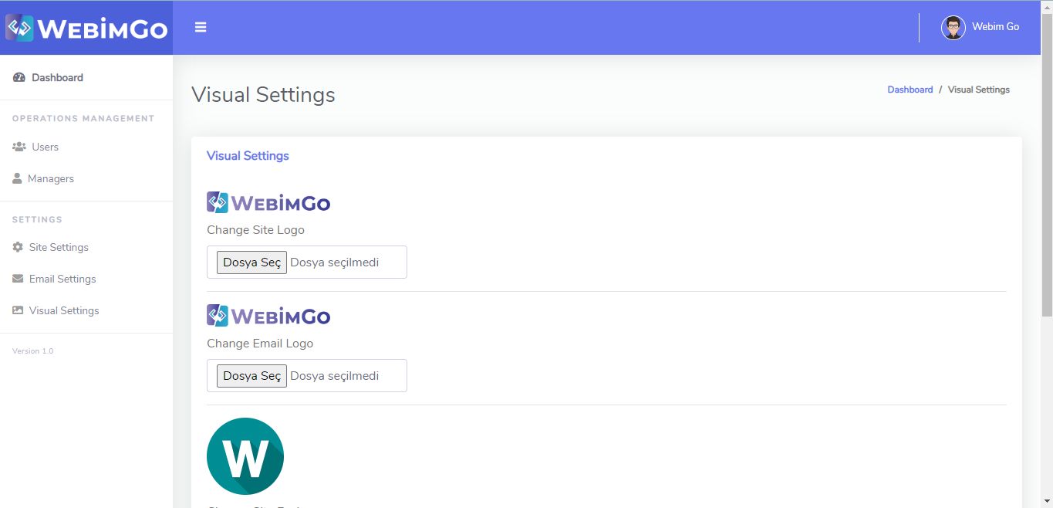
Task: Click the Email Settings envelope icon
Action: 18,279
